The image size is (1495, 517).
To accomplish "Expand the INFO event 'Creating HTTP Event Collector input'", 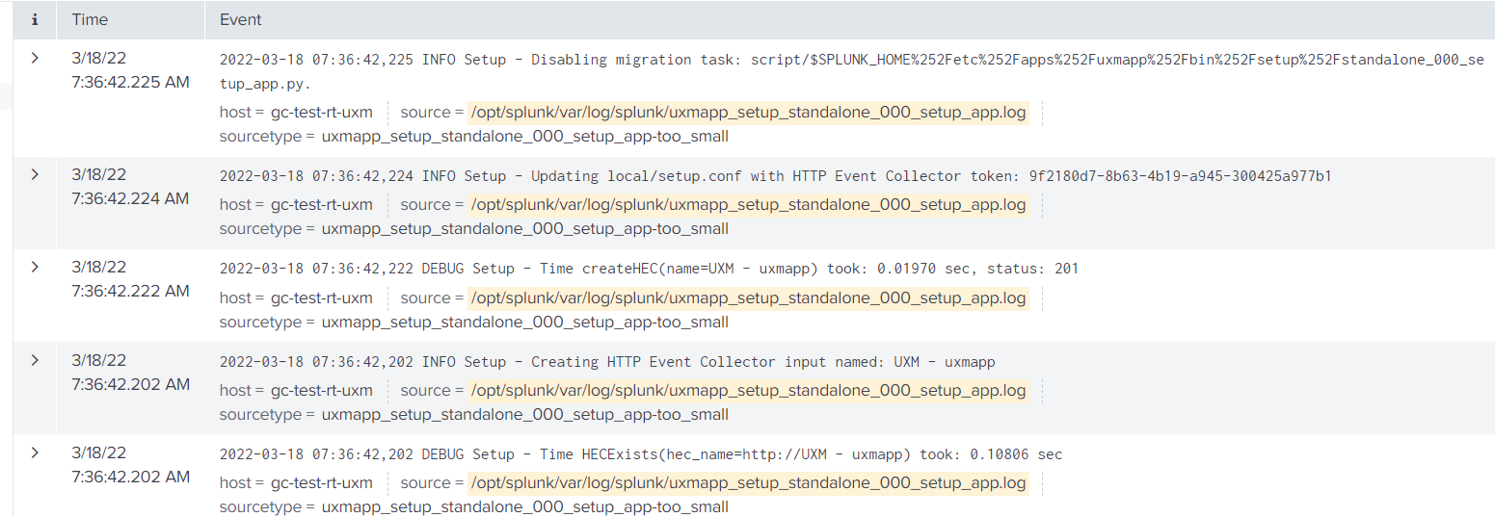I will [x=35, y=360].
